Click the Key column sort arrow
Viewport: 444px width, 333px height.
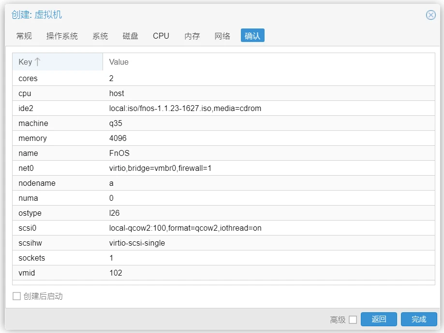[38, 62]
